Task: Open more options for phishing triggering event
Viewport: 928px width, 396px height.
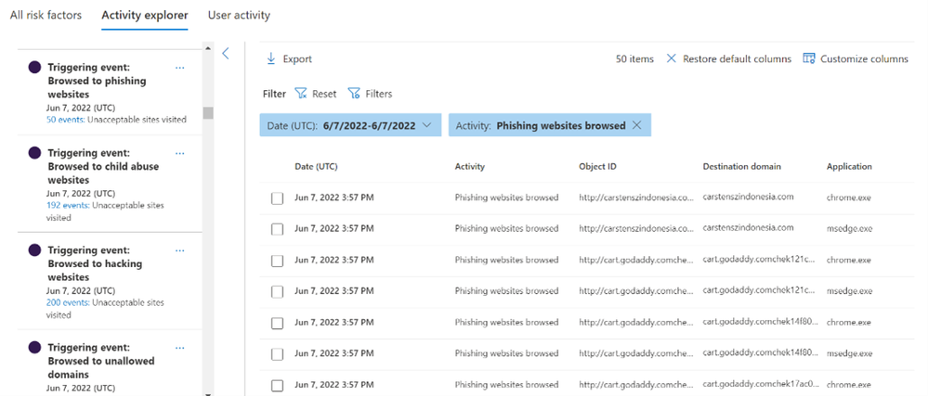Action: (x=180, y=68)
